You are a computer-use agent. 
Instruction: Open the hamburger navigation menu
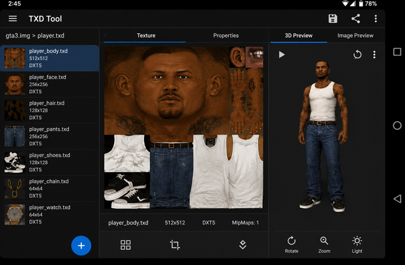pos(13,19)
